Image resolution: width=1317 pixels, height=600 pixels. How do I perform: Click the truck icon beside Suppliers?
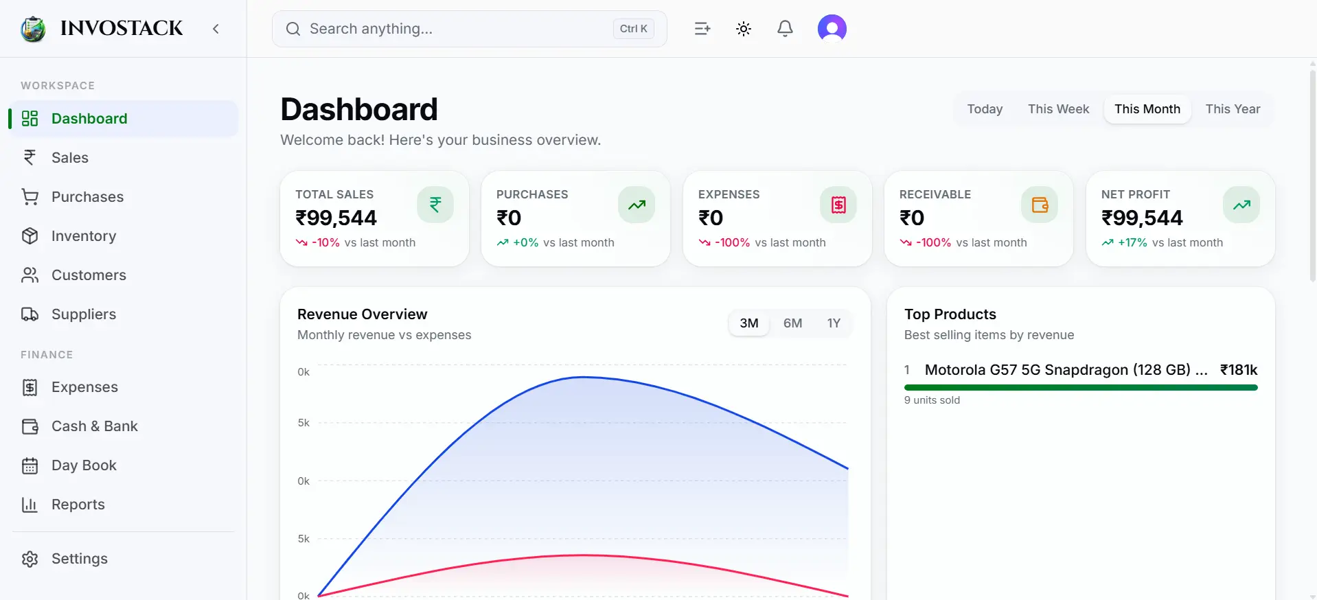coord(30,314)
